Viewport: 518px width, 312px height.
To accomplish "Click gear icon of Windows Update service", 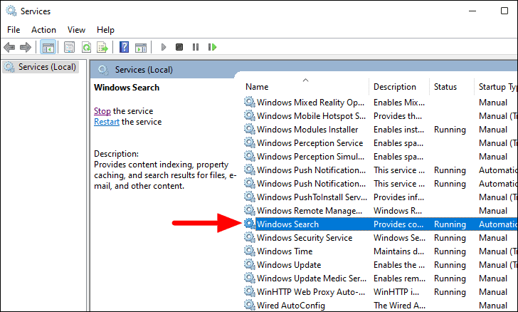I will pos(250,265).
